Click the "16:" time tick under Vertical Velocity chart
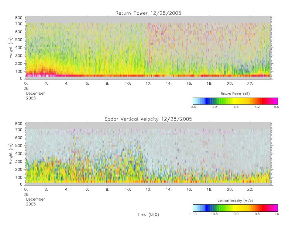The height and width of the screenshot is (225, 292). [x=189, y=190]
